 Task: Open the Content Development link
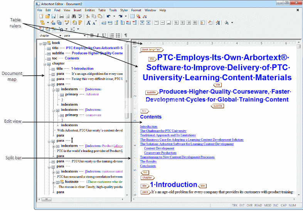click(159, 149)
